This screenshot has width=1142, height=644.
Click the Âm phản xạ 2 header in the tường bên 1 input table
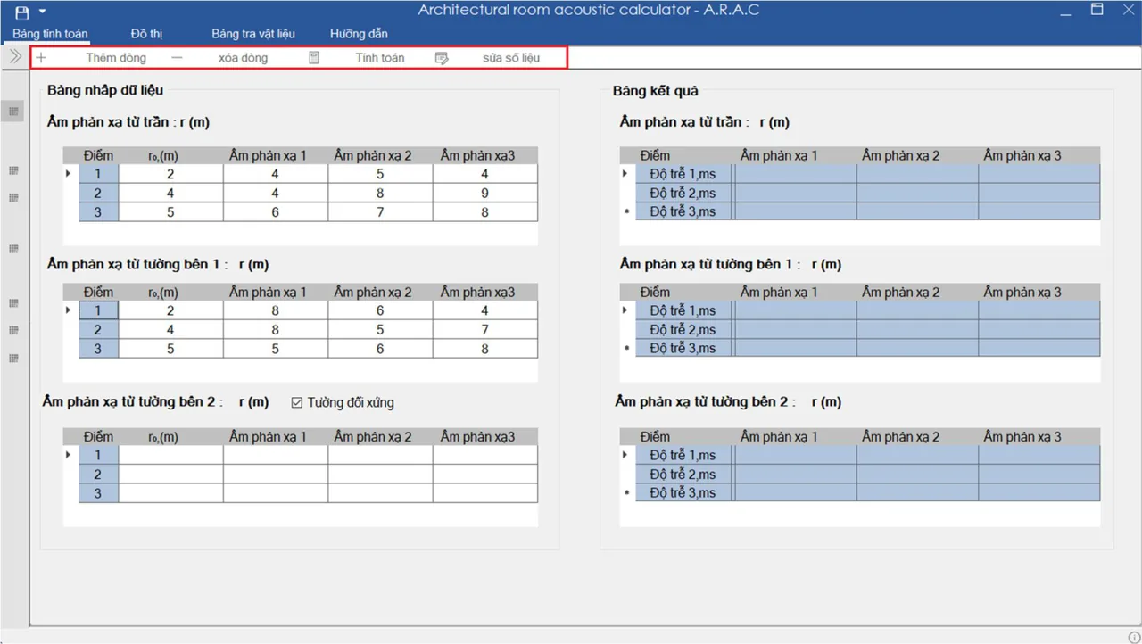point(373,292)
